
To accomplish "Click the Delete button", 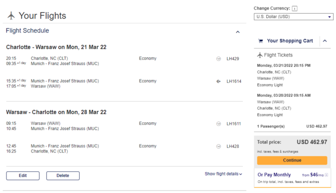I will pyautogui.click(x=63, y=175).
